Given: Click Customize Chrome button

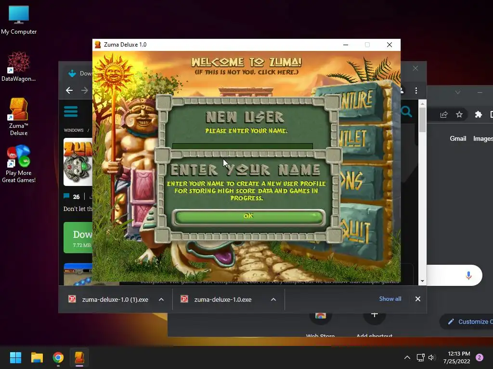Looking at the screenshot, I should pos(467,321).
